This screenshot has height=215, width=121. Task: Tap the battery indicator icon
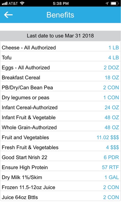tap(114, 3)
